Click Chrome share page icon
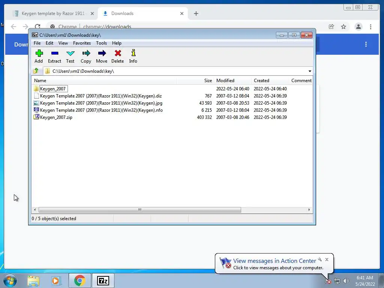The height and width of the screenshot is (288, 384). pos(331,27)
